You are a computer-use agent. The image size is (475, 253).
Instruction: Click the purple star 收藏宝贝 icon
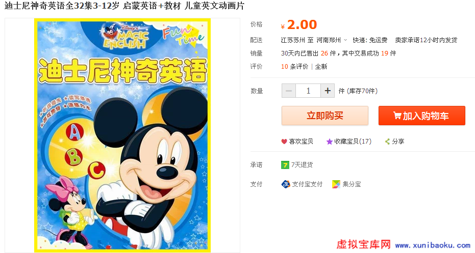click(329, 142)
